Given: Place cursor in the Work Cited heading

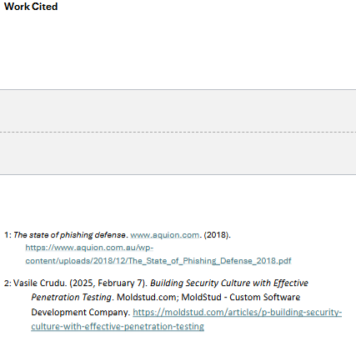Looking at the screenshot, I should click(x=31, y=7).
